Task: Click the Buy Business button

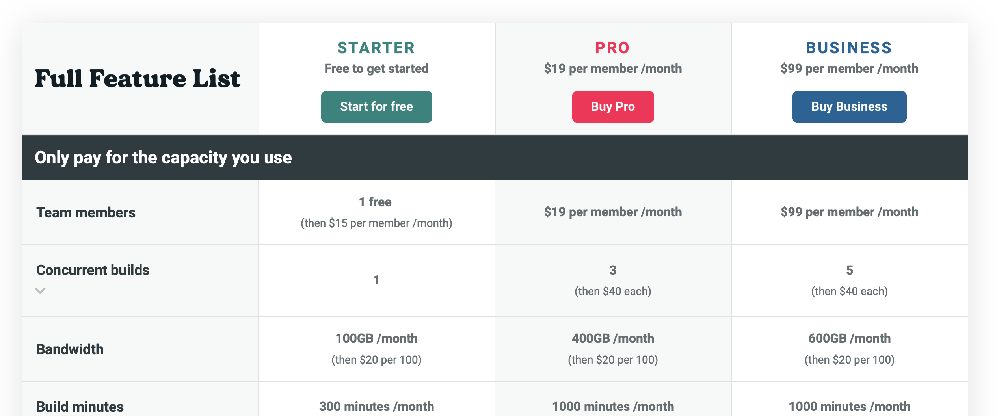Action: click(x=849, y=106)
